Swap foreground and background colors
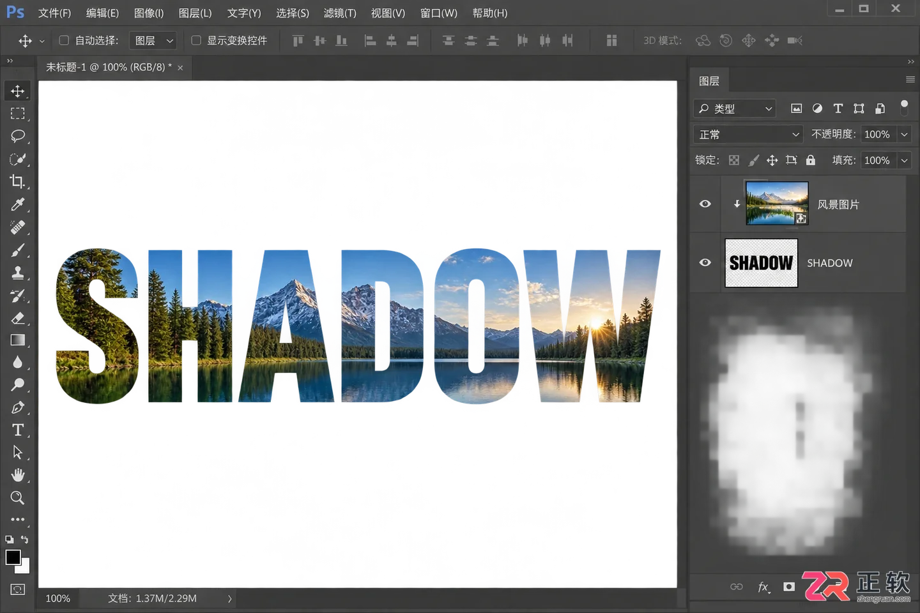920x613 pixels. [24, 540]
